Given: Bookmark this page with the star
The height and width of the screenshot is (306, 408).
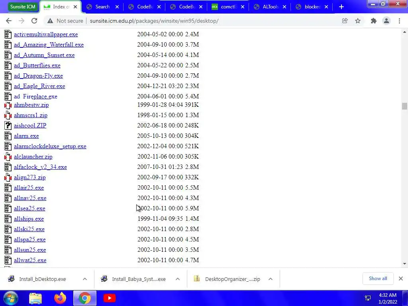Looking at the screenshot, I should coord(358,21).
